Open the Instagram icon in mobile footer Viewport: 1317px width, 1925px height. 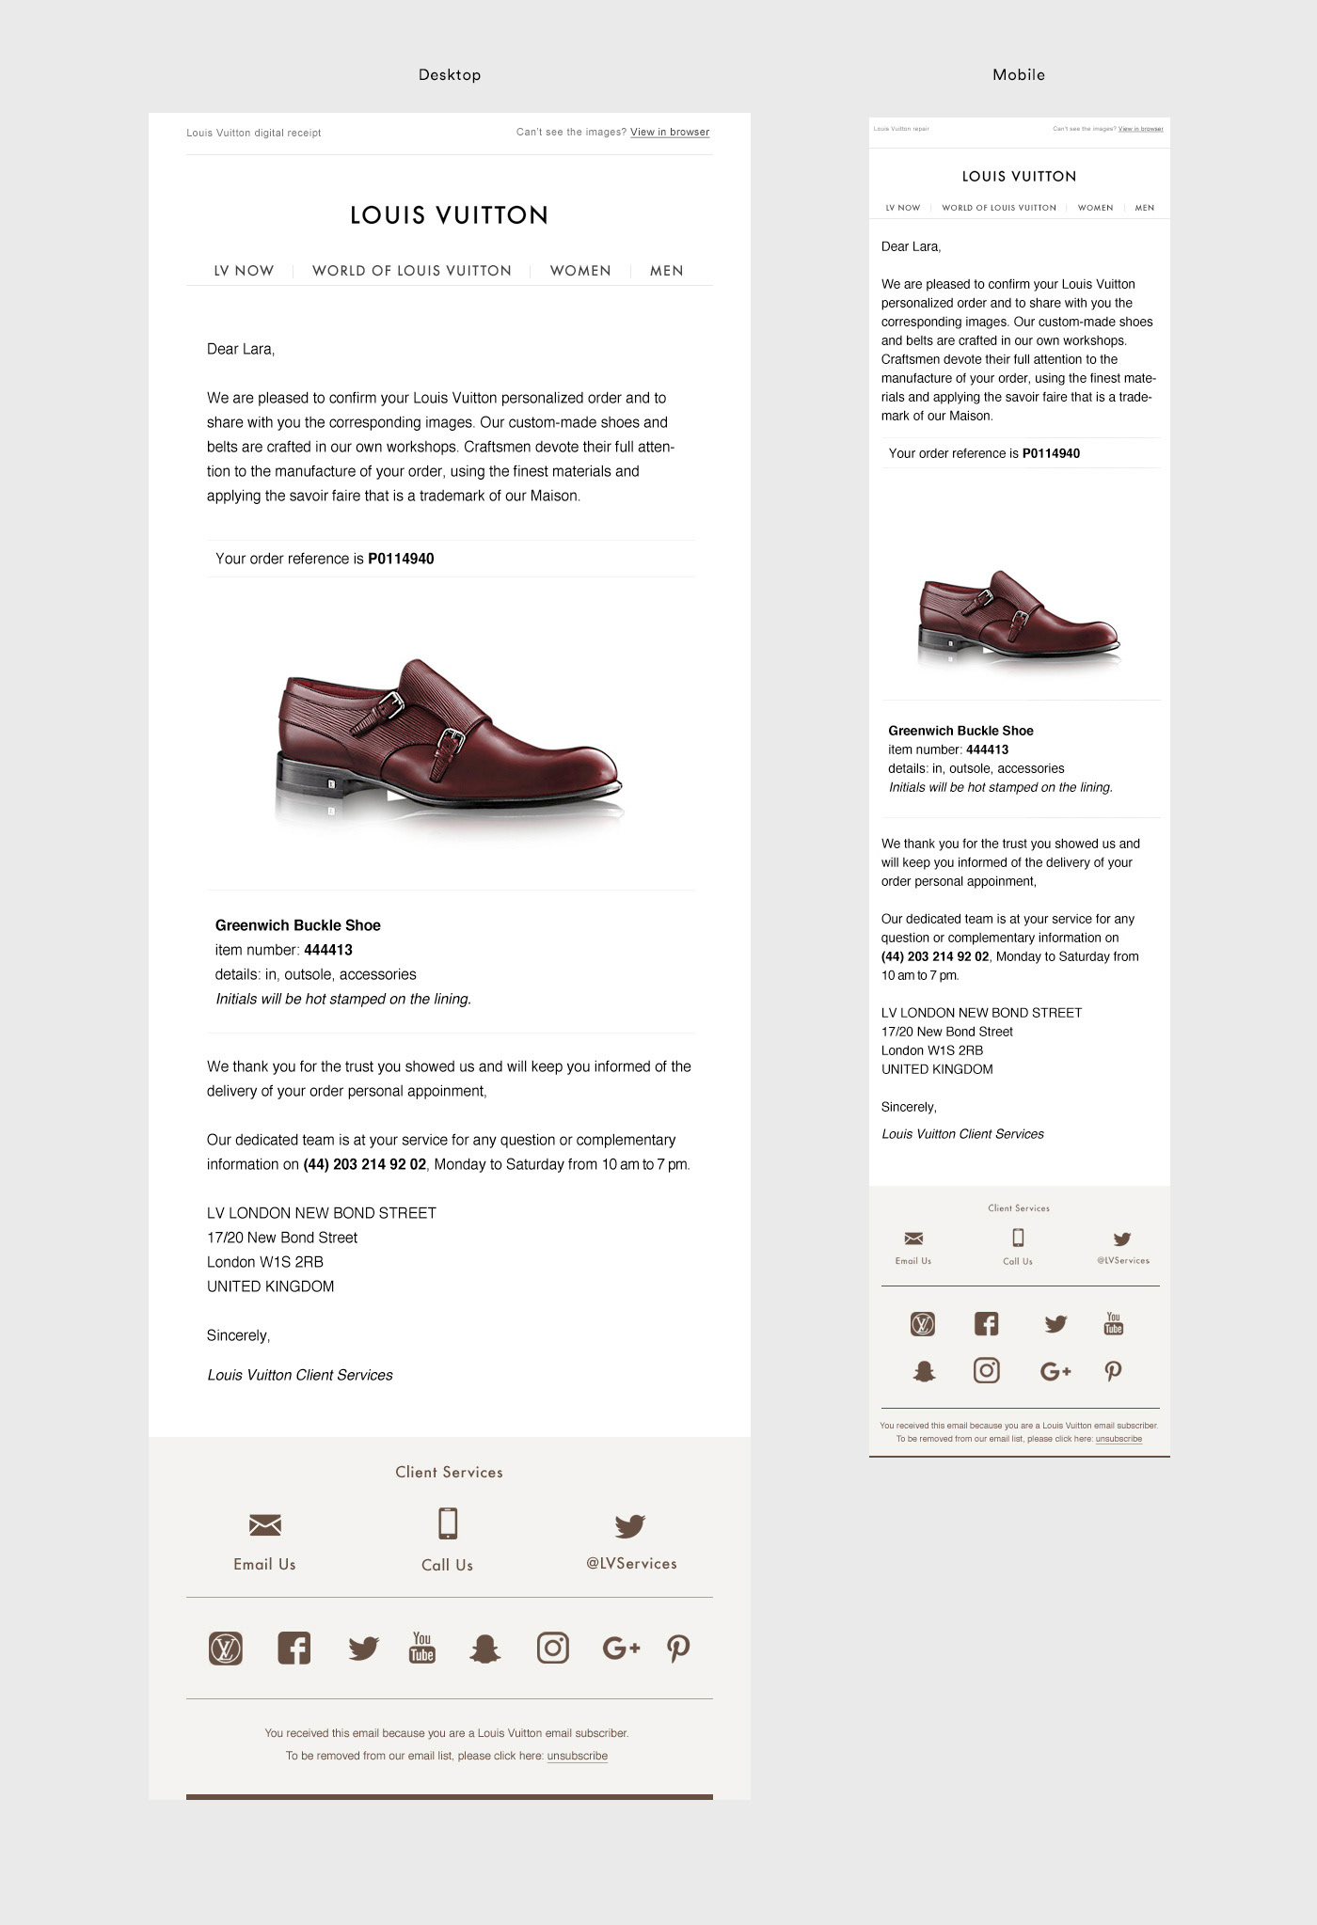pyautogui.click(x=986, y=1370)
